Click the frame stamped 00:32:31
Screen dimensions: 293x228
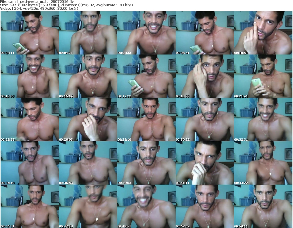click(x=263, y=120)
